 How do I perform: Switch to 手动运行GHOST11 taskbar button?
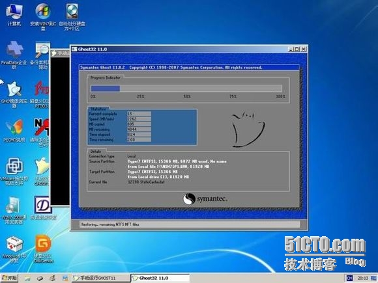coord(101,278)
